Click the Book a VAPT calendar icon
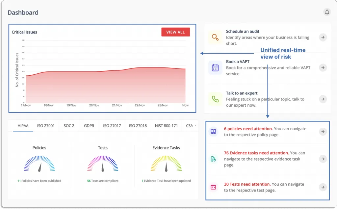Image resolution: width=337 pixels, height=209 pixels. coord(215,67)
